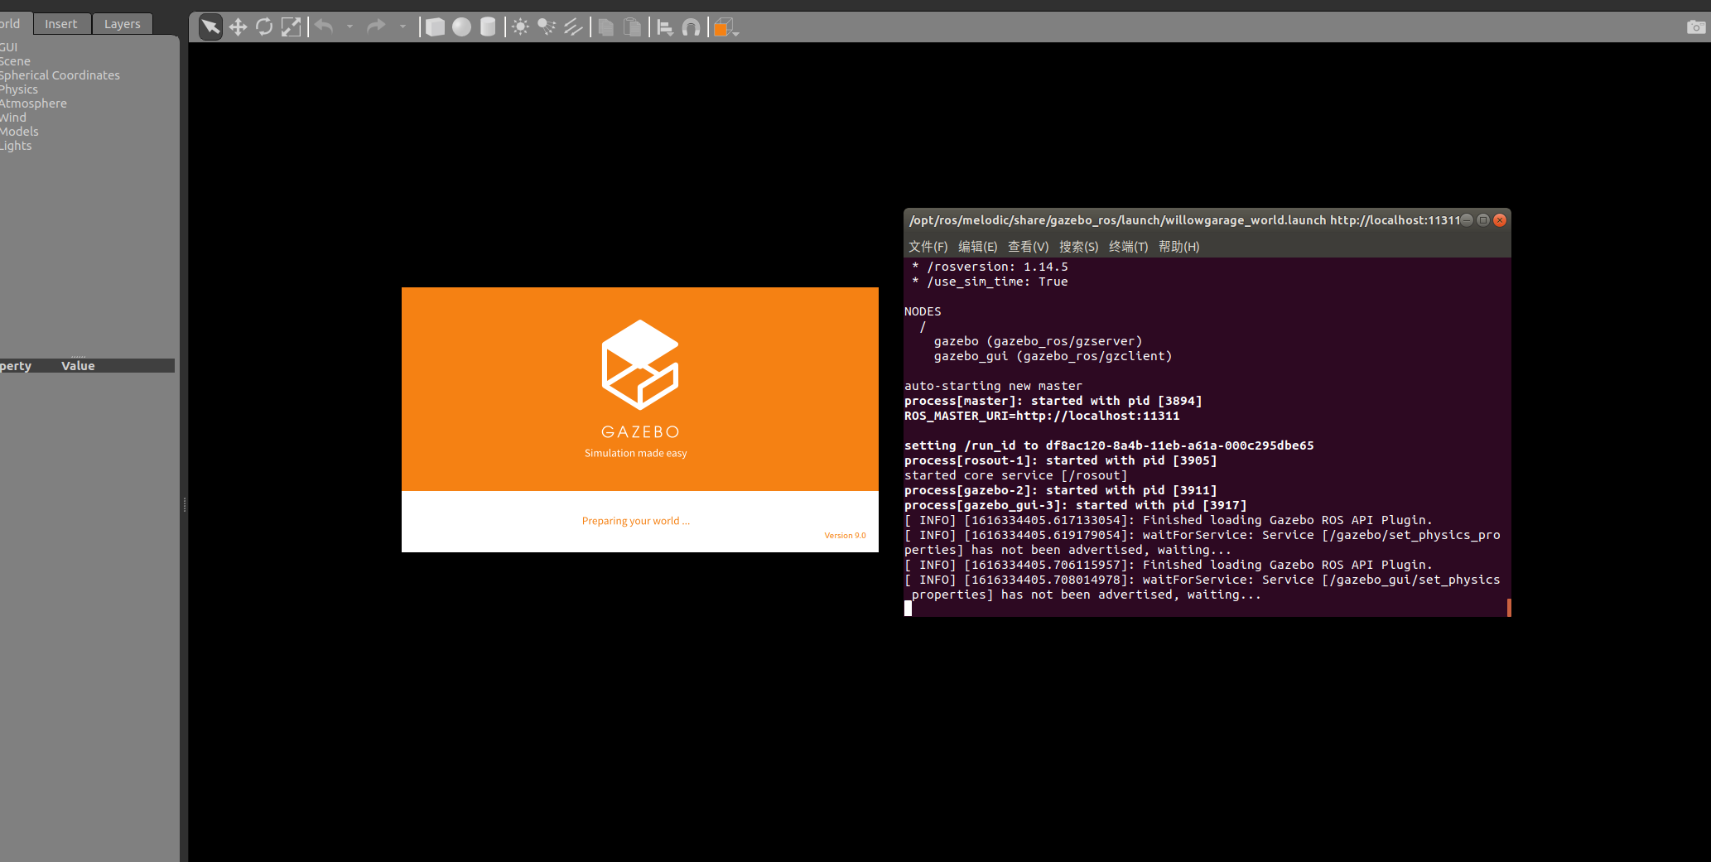Select Lights in world tree

(x=16, y=146)
